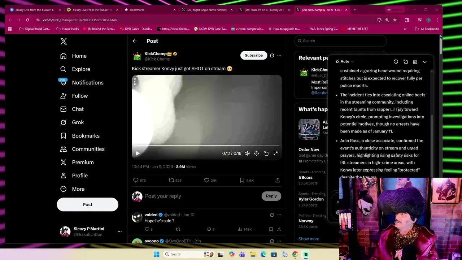
Task: Open Premium in X sidebar
Action: point(77,162)
